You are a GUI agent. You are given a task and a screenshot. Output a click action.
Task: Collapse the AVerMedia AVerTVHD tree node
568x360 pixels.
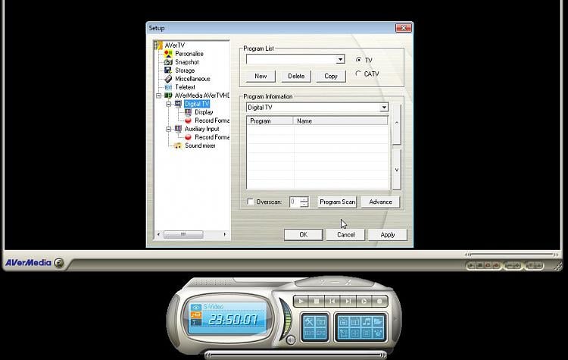tap(159, 95)
